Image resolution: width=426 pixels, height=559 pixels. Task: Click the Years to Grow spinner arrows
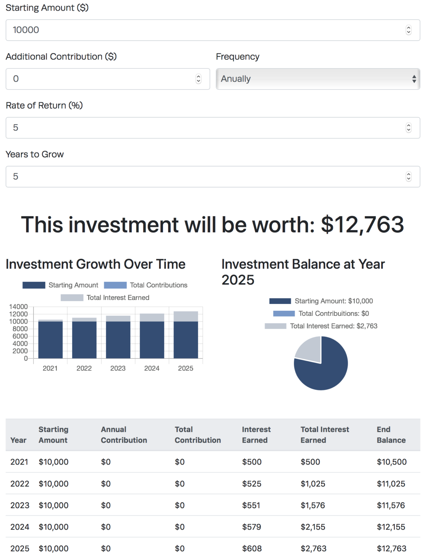tap(409, 177)
